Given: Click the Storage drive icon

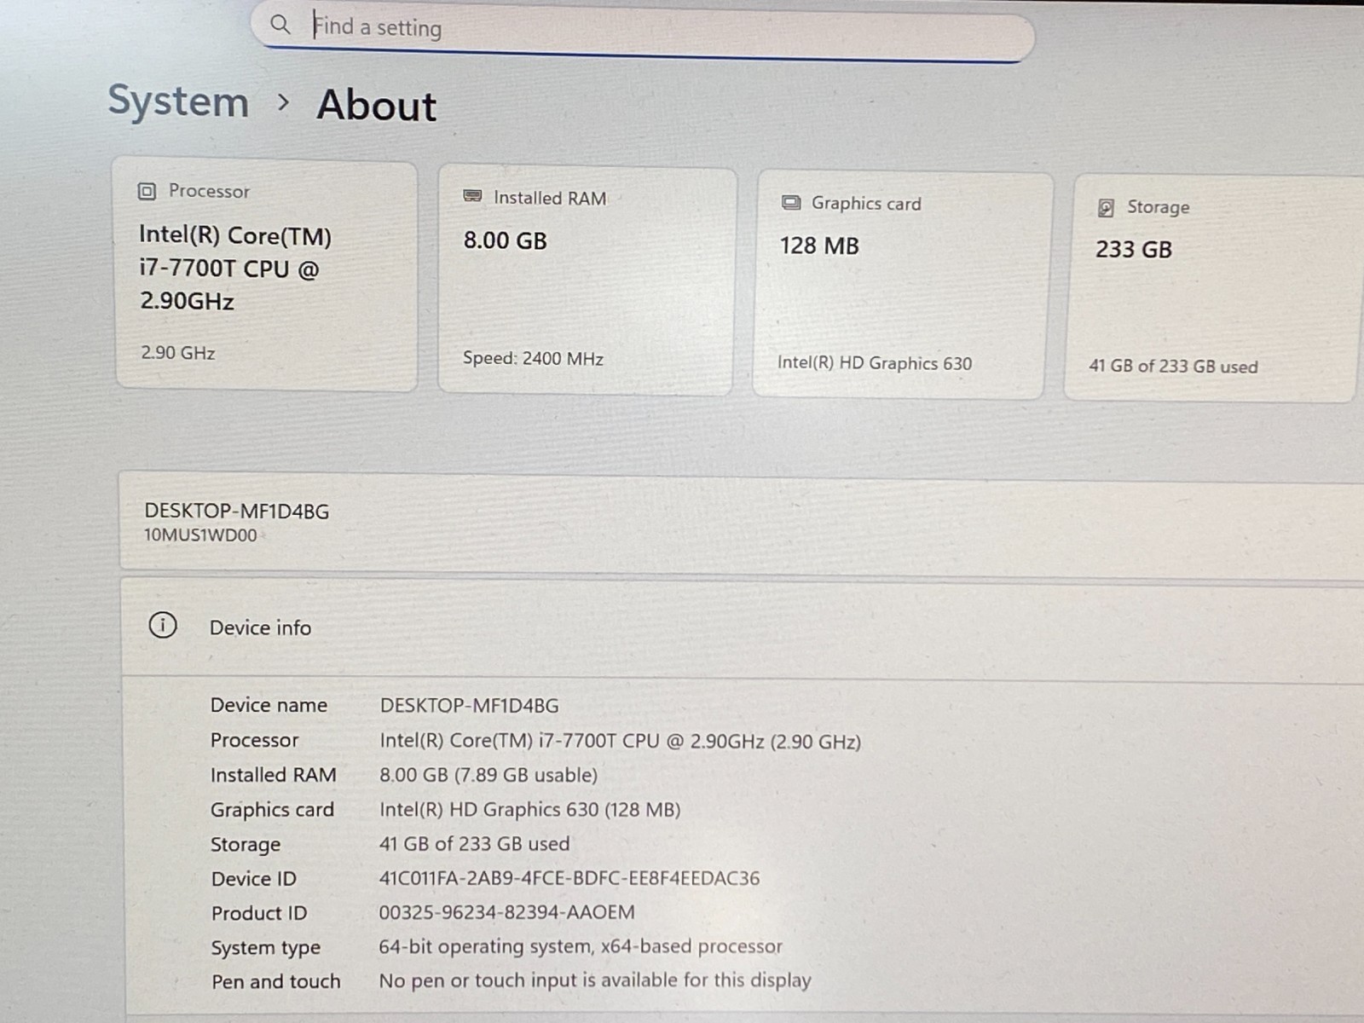Looking at the screenshot, I should tap(1106, 207).
